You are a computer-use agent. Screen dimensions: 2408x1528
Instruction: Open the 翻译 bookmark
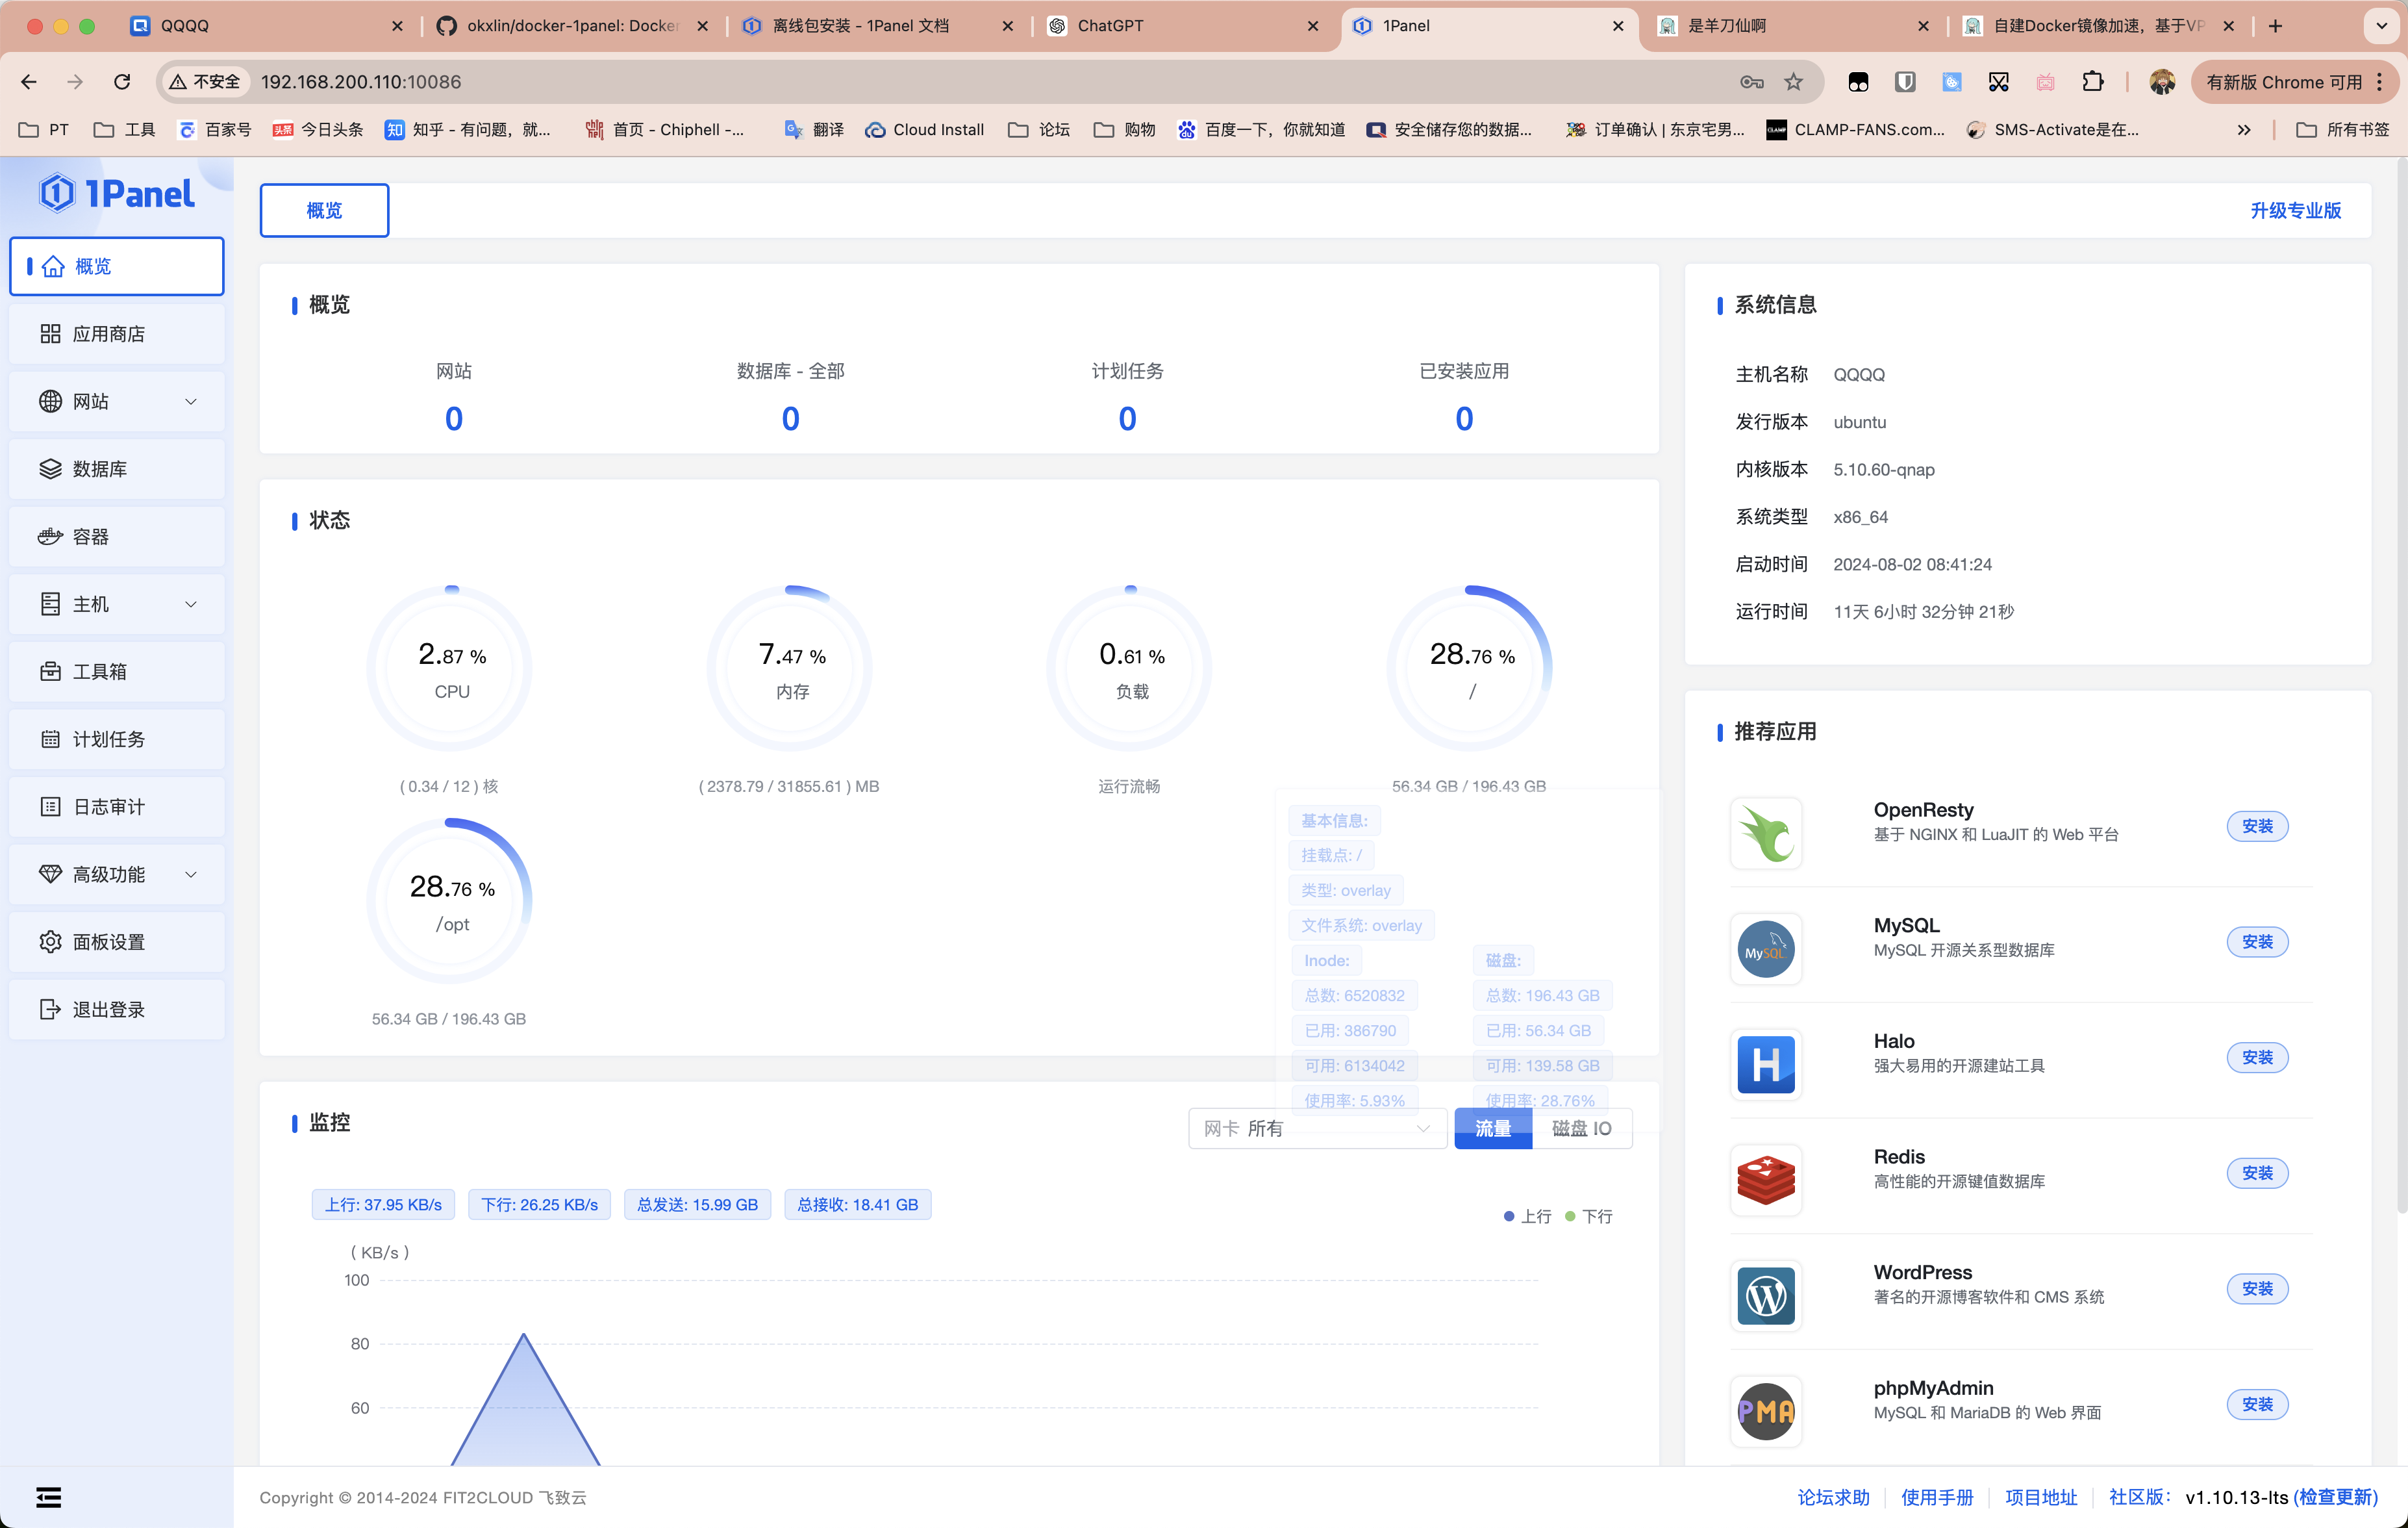pyautogui.click(x=814, y=130)
